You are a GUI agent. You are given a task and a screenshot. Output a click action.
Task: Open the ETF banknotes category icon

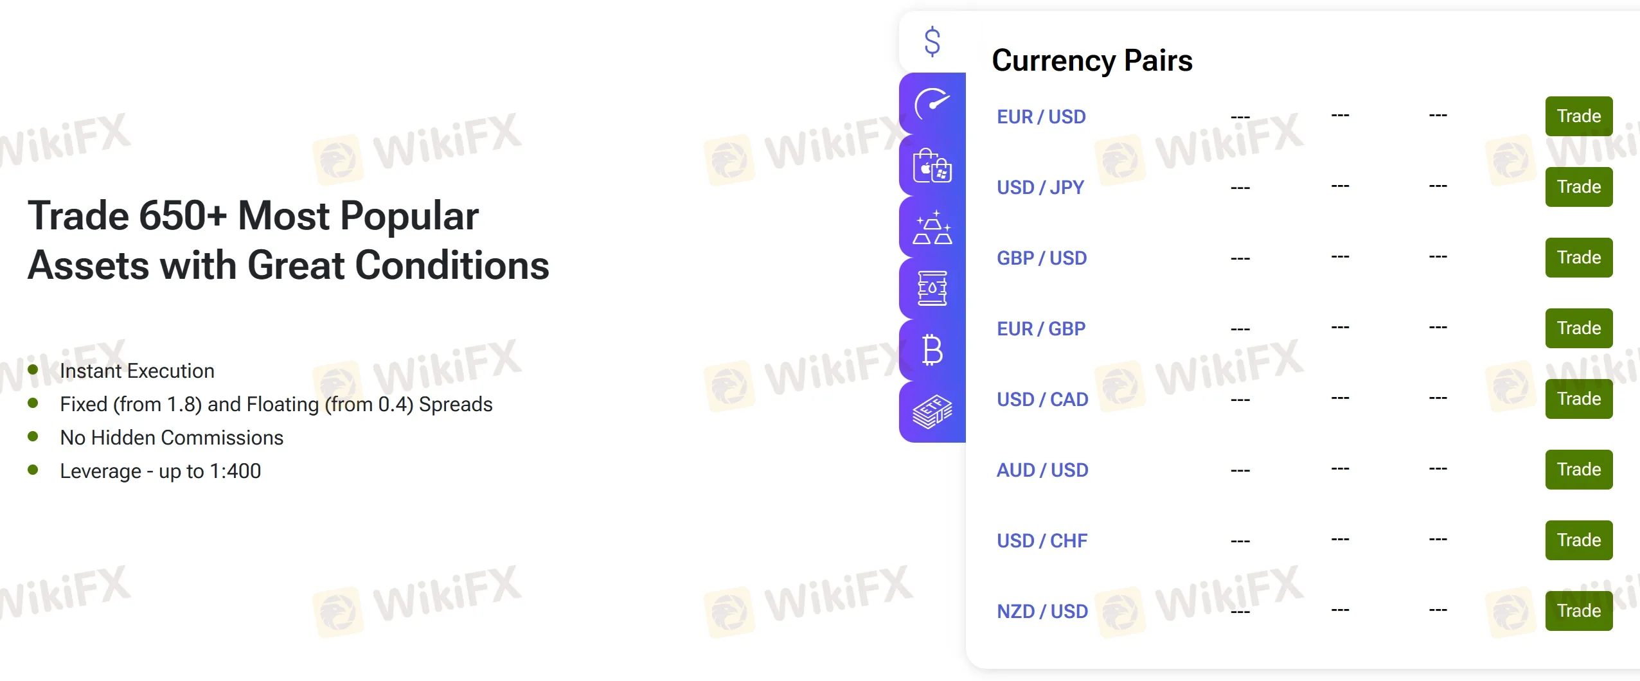(932, 412)
